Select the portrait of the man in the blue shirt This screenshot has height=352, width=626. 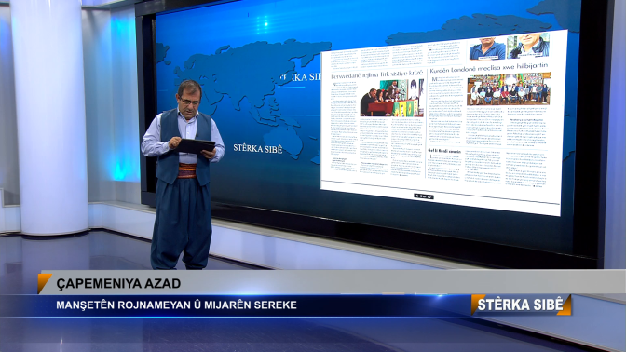487,48
